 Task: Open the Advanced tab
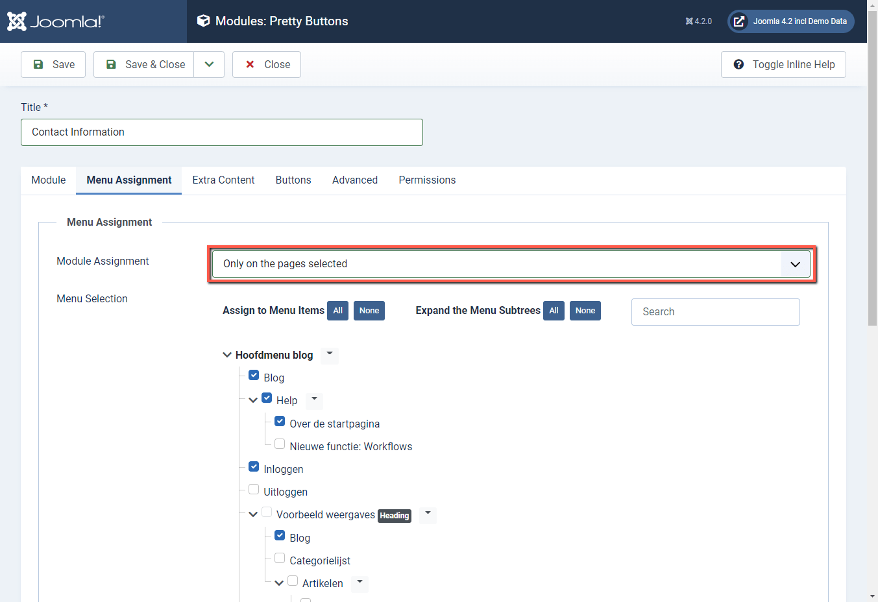pos(354,180)
